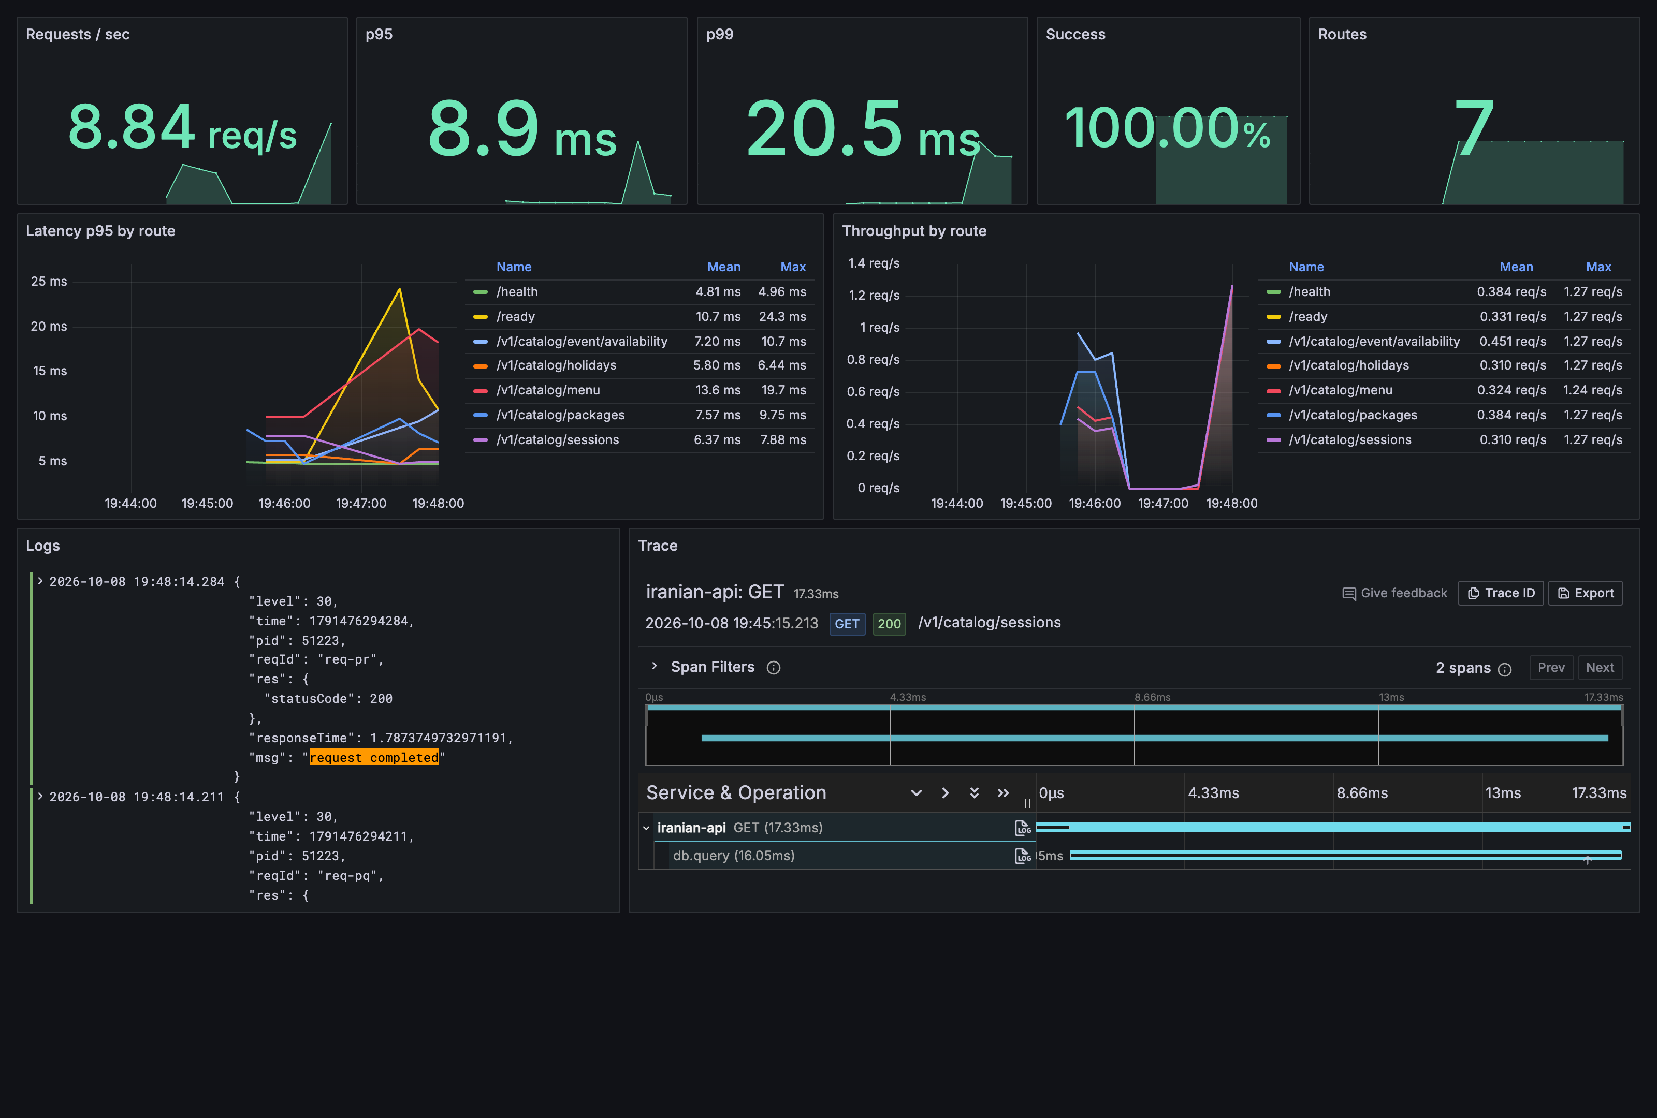Toggle /v1/catalog/sessions in Throughput legend
The width and height of the screenshot is (1657, 1118).
[1349, 439]
